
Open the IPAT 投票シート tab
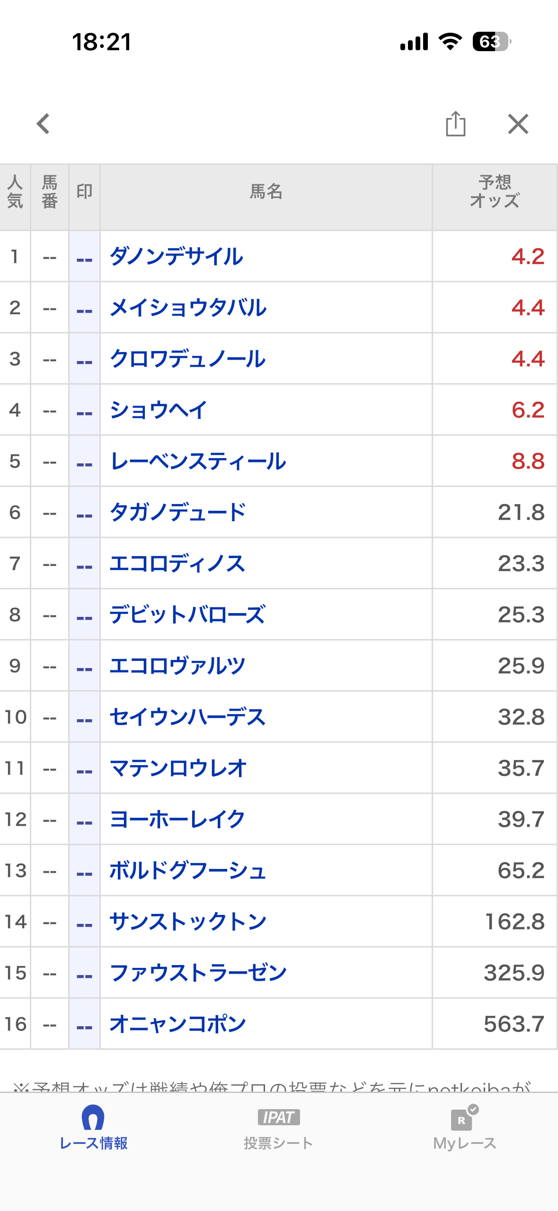point(278,1129)
